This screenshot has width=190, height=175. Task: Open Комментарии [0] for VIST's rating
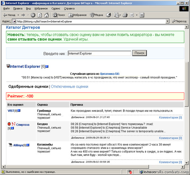170,118
